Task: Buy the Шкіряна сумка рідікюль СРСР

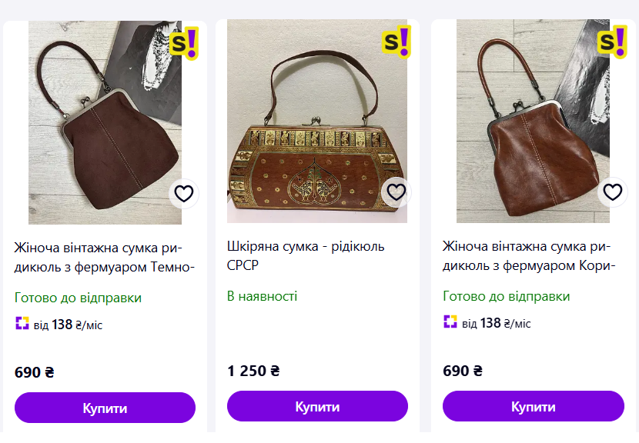Action: tap(317, 406)
